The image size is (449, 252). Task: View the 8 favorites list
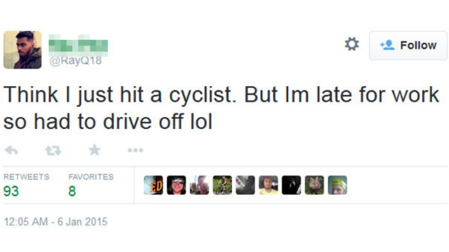point(72,192)
